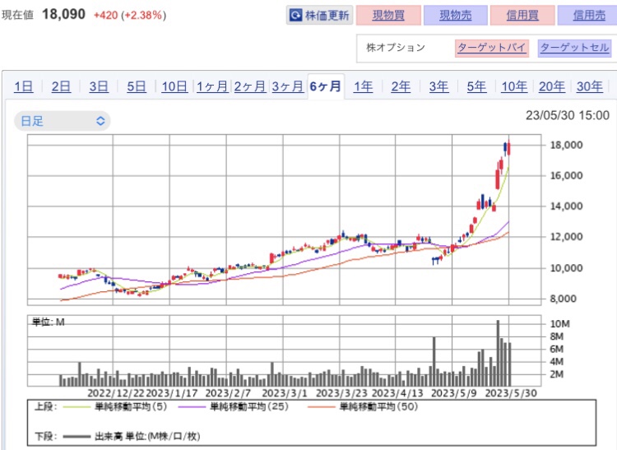Screen dimensions: 617x450
Task: Click the 単純移動平均(50) legend entry
Action: click(x=363, y=406)
